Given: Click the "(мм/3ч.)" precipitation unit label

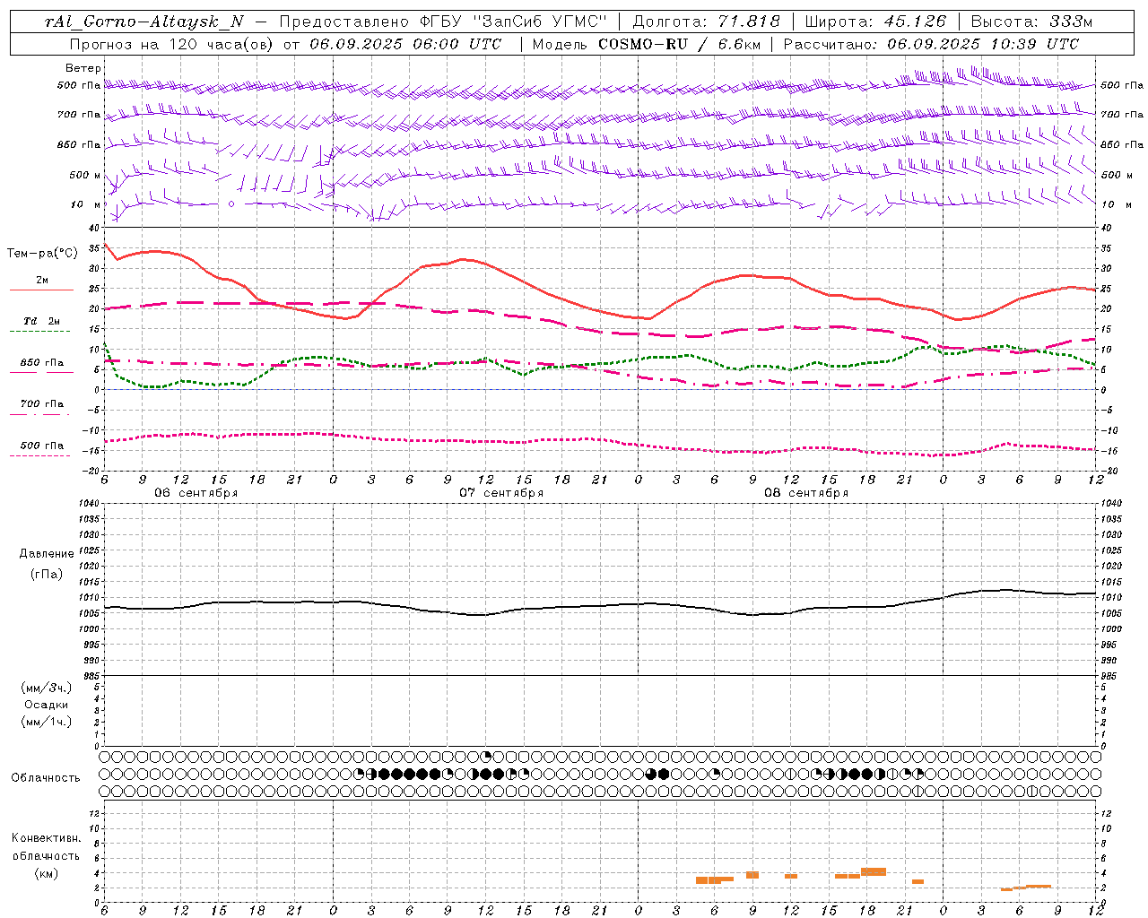Looking at the screenshot, I should pos(47,688).
